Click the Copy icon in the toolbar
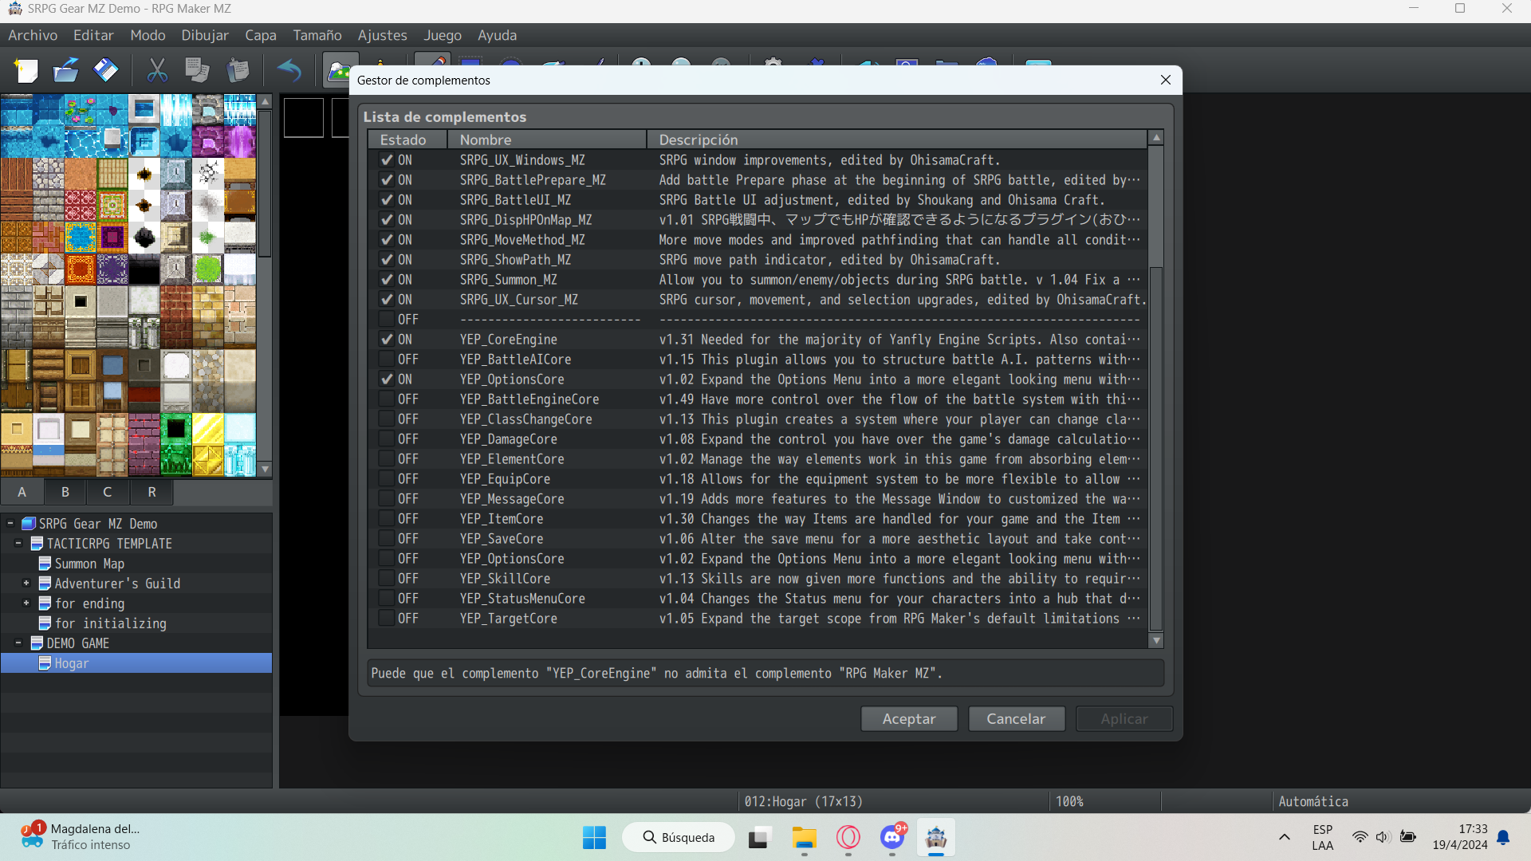 [197, 71]
